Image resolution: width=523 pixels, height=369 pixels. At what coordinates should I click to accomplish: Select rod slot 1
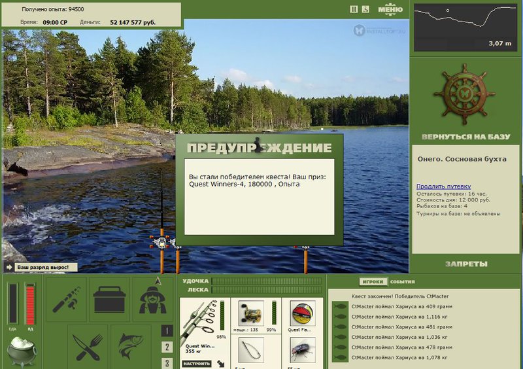[x=167, y=330]
